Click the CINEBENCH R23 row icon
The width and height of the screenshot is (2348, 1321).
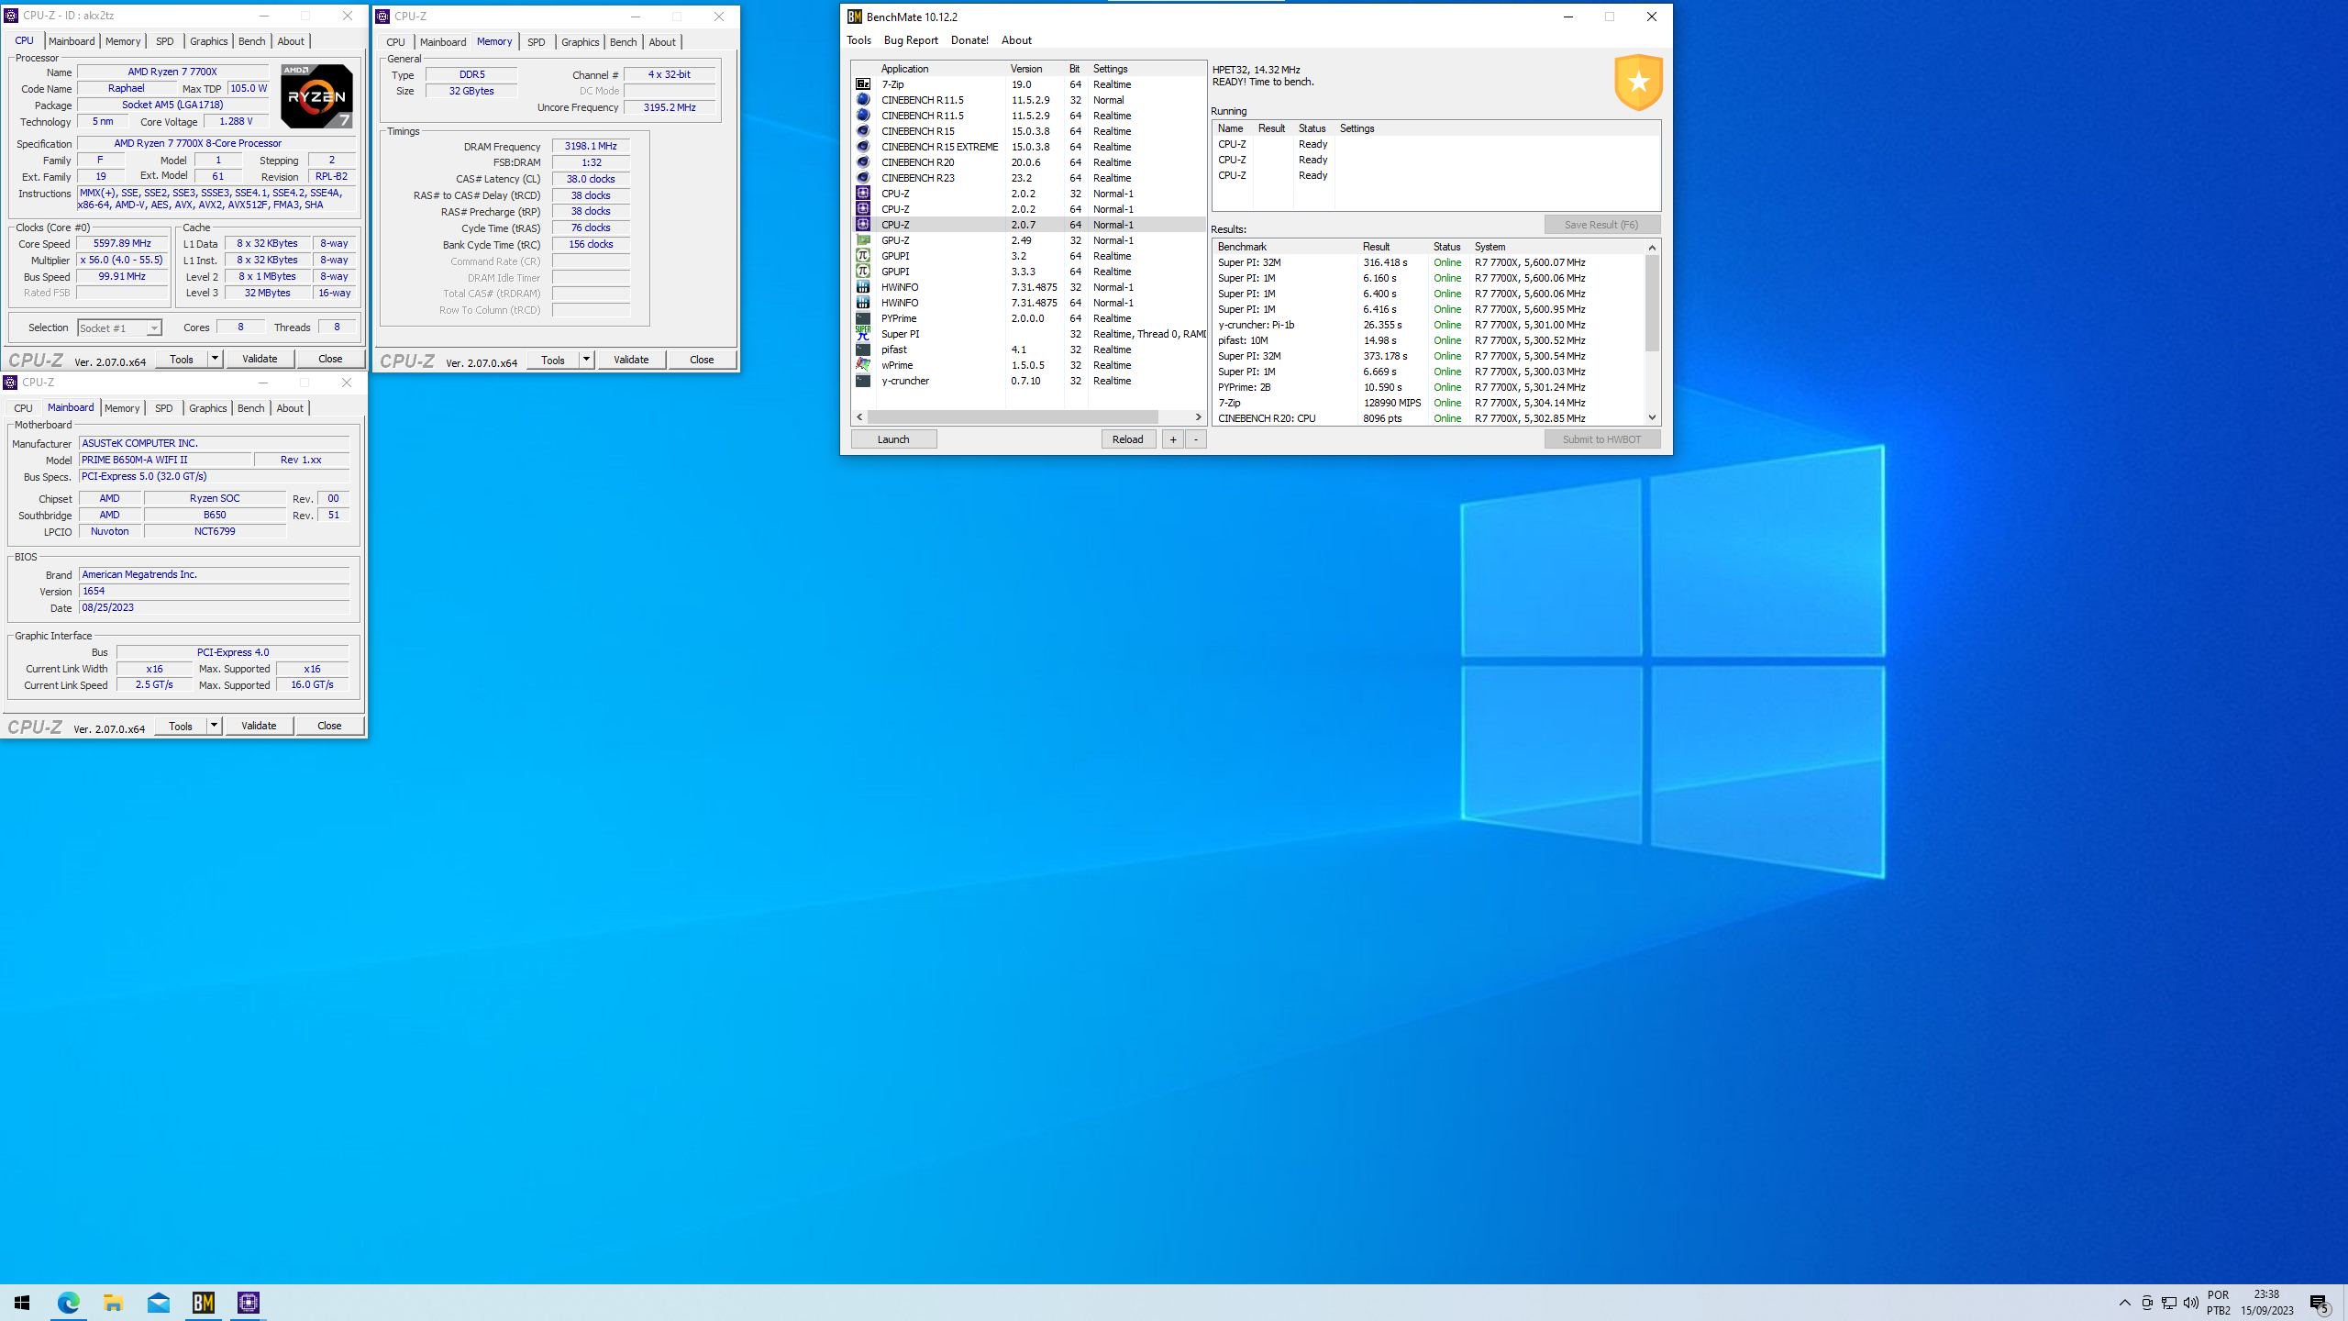pos(863,178)
